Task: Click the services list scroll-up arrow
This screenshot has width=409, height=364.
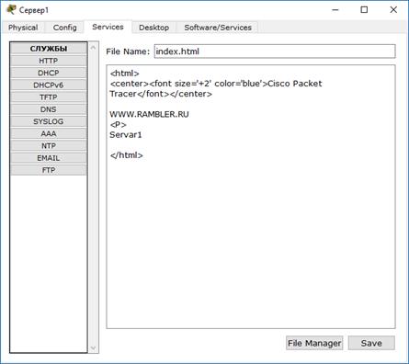Action: (x=94, y=48)
